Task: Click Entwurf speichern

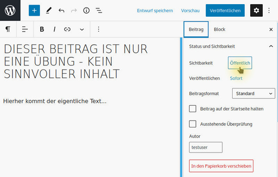Action: coord(155,11)
